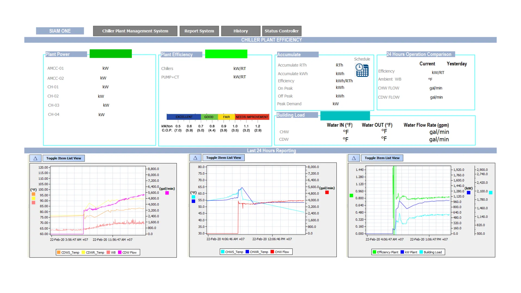Click the SIAM ONE site label
521x293 pixels.
[60, 31]
